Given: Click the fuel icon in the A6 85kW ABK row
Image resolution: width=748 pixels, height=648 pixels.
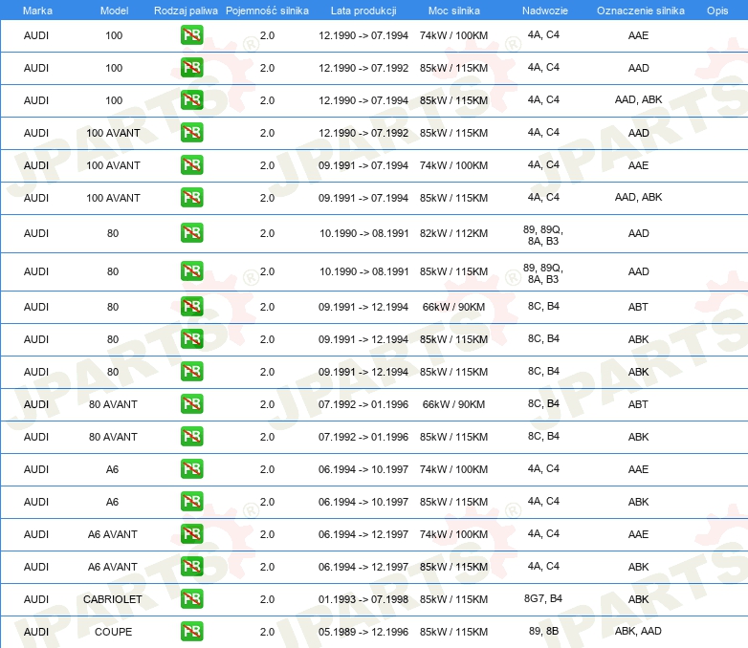Looking at the screenshot, I should (191, 502).
